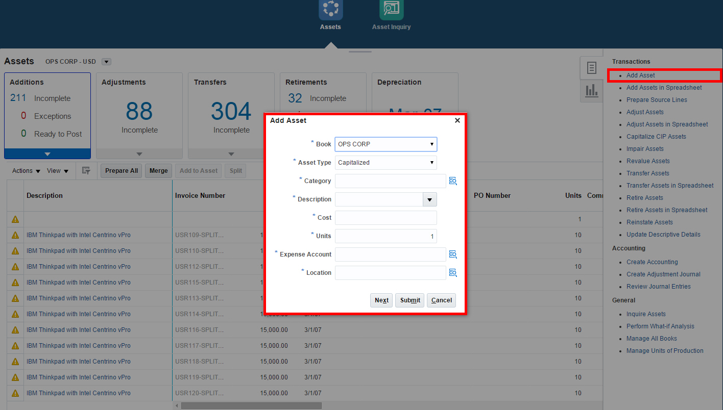Viewport: 723px width, 410px height.
Task: Open the Reinstate Assets link
Action: tap(649, 222)
